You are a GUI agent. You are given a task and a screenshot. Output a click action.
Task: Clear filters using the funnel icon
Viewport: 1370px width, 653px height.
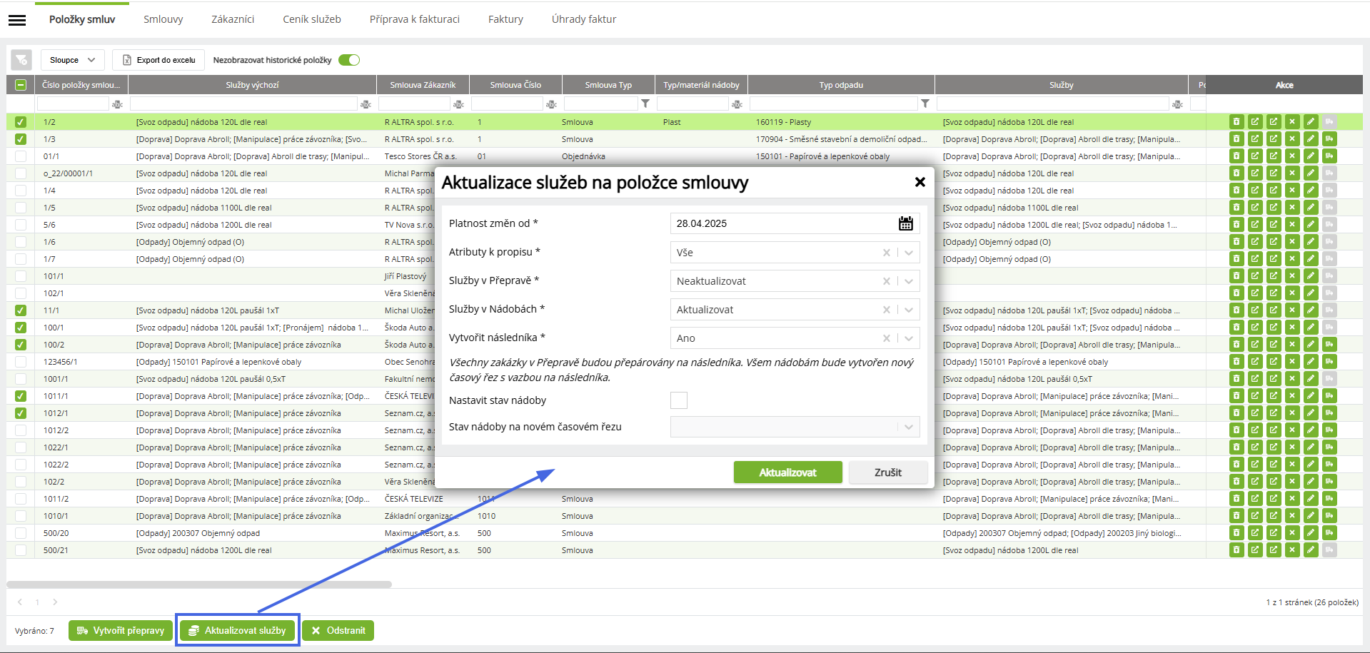tap(21, 60)
